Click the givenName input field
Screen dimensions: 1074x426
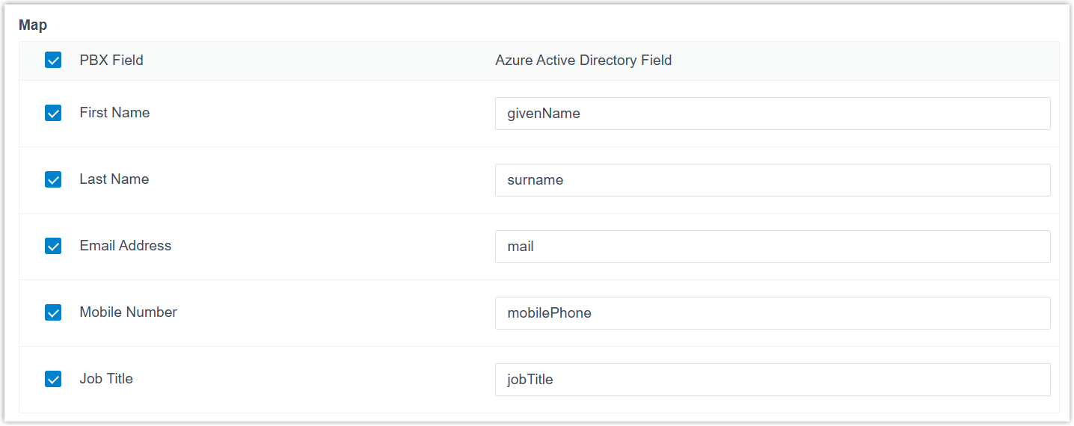(772, 114)
